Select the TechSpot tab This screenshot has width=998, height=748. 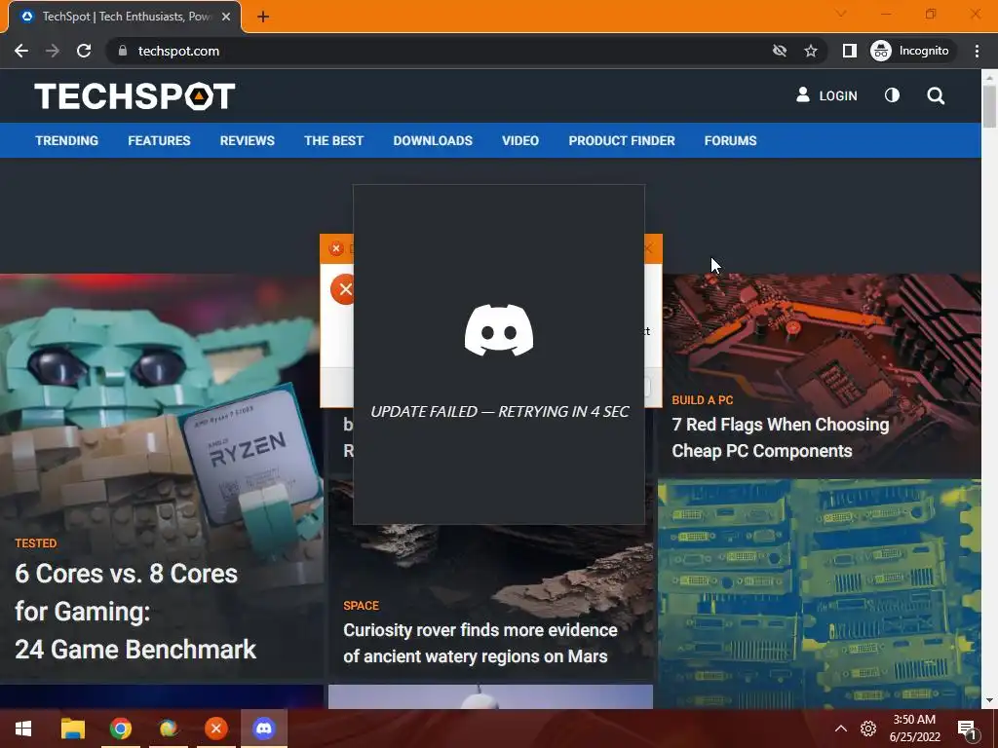click(125, 18)
